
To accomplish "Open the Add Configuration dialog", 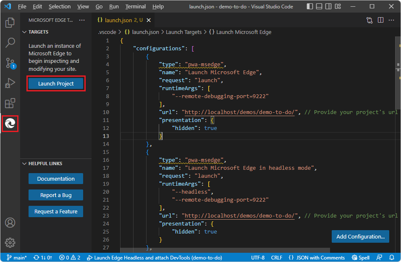I will point(360,236).
